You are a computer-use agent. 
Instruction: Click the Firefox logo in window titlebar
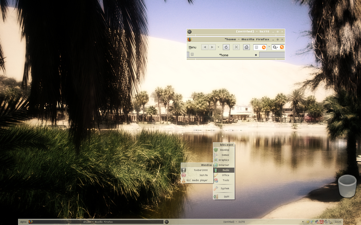point(190,39)
